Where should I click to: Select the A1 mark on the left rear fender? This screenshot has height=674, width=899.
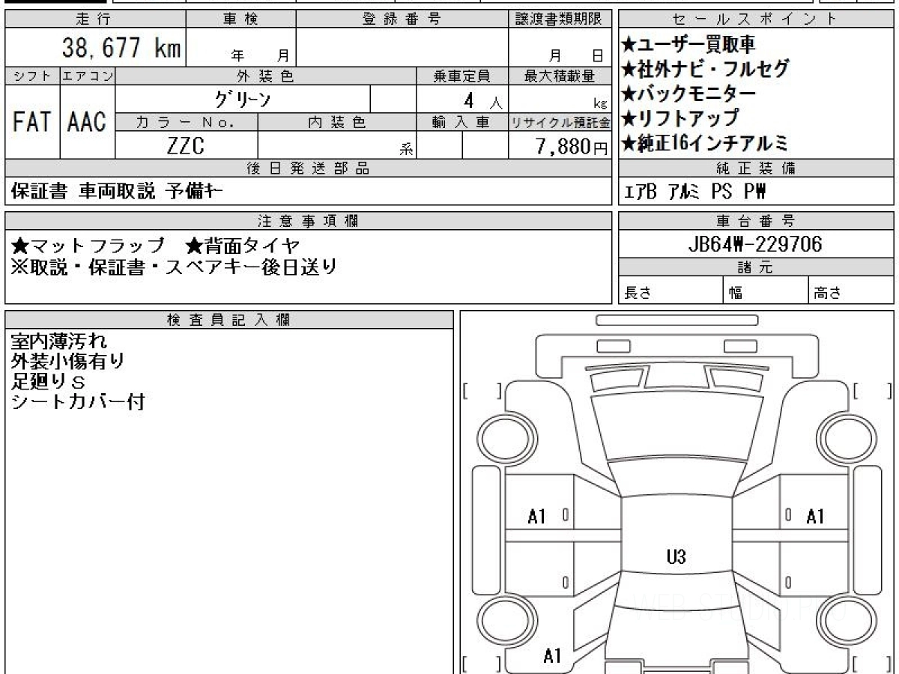[552, 656]
